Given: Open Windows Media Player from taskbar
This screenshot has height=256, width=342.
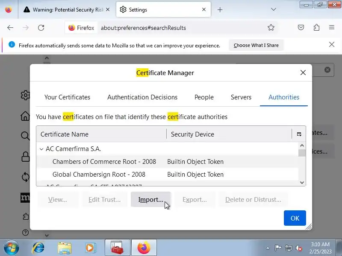Looking at the screenshot, I should coord(90,248).
